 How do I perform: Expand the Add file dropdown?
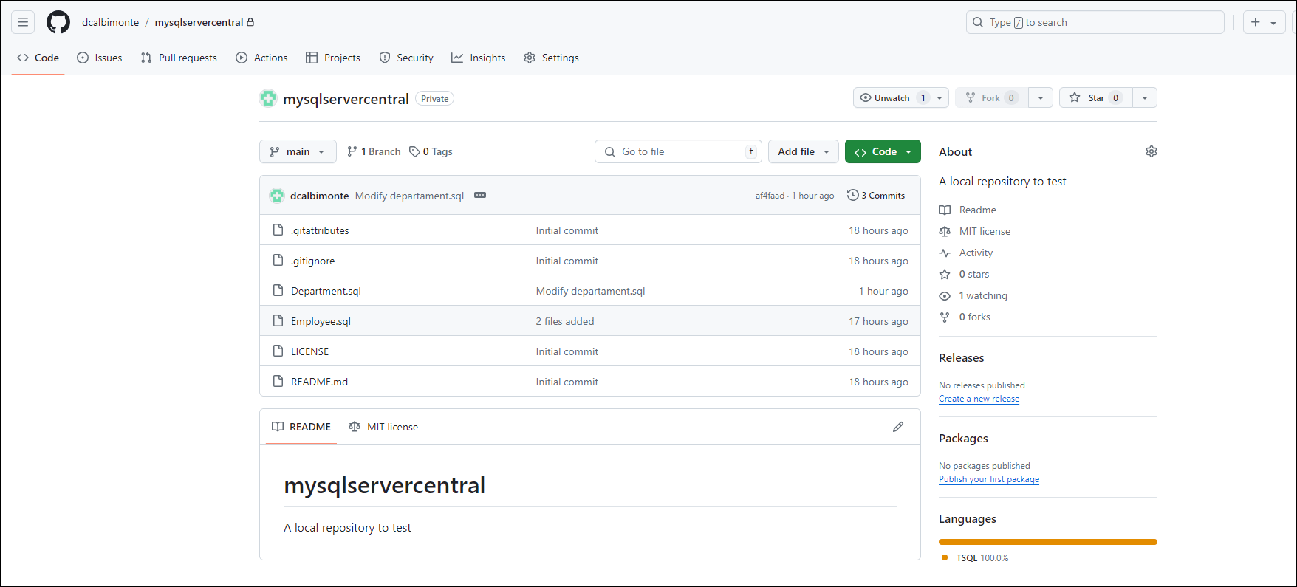[803, 151]
